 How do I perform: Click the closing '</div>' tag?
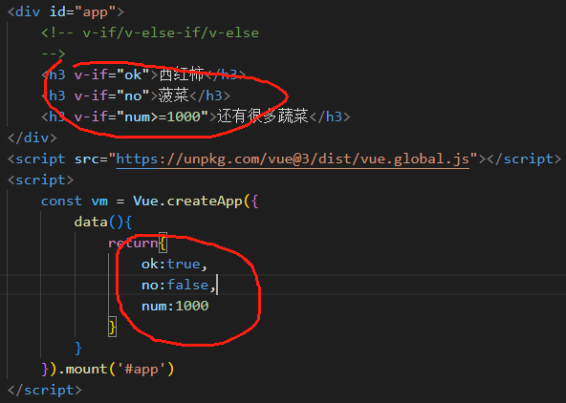click(x=33, y=138)
